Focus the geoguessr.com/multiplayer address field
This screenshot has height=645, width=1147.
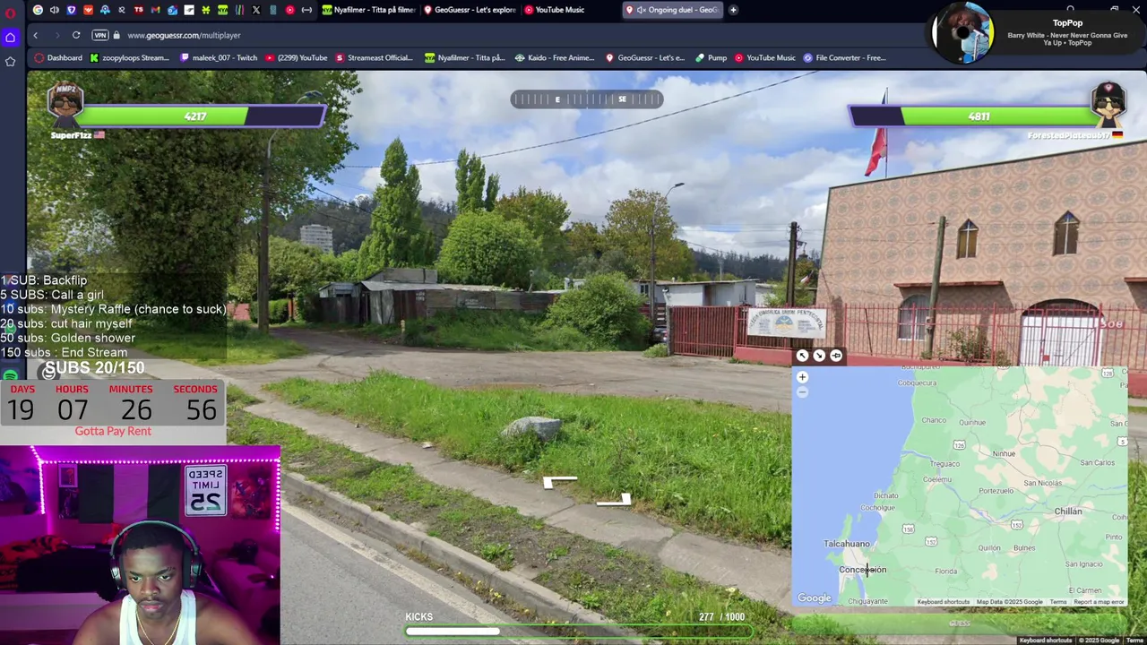click(x=184, y=35)
